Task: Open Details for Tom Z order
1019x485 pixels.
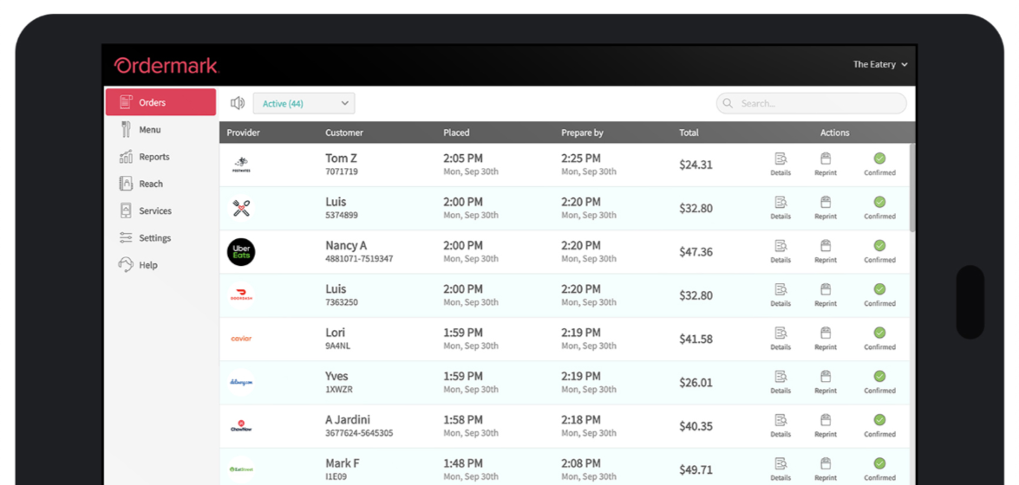Action: [x=781, y=165]
